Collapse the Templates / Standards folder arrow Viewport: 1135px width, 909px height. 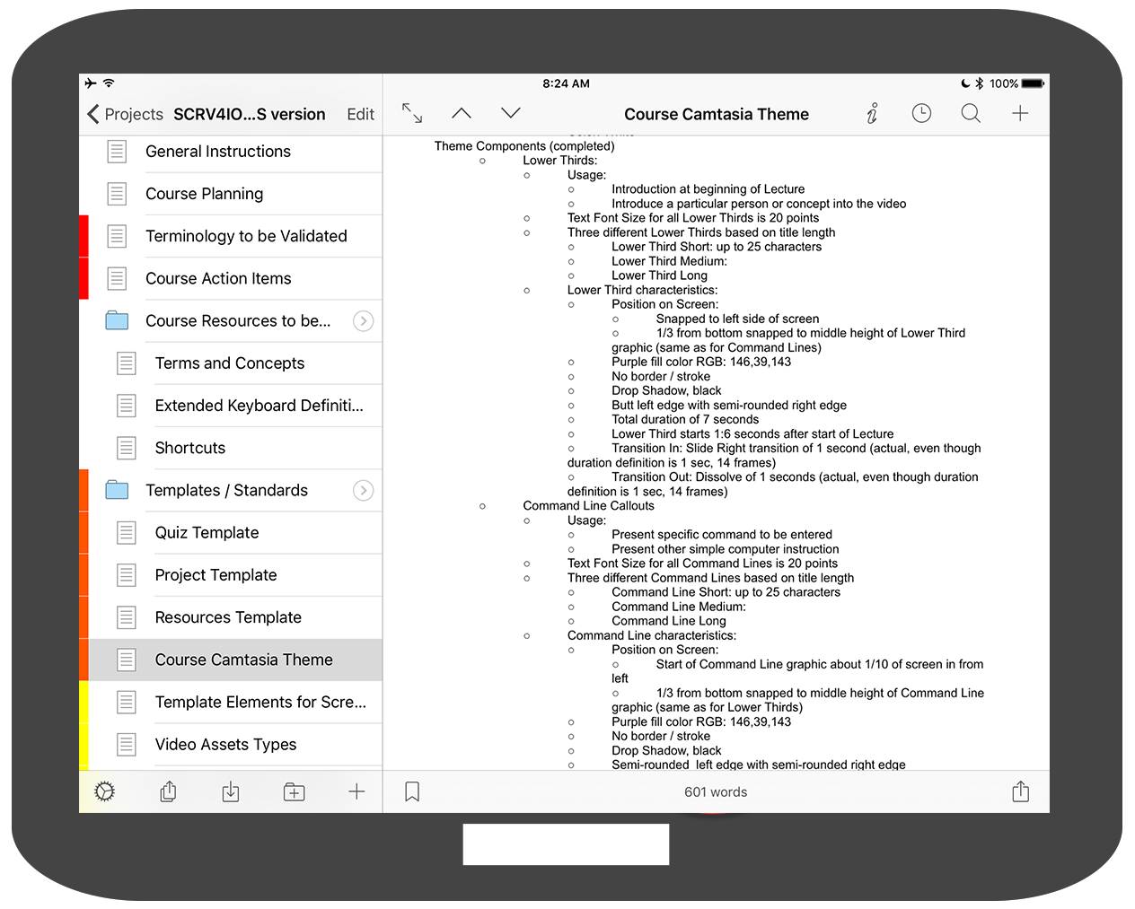click(363, 491)
